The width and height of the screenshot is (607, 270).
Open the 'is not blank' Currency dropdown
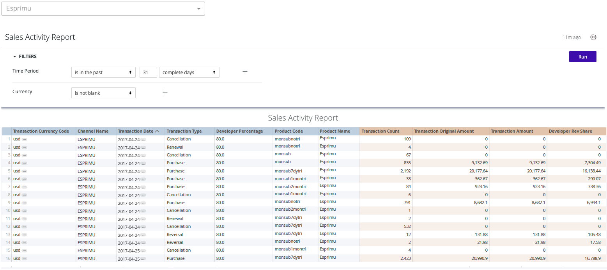click(x=103, y=93)
